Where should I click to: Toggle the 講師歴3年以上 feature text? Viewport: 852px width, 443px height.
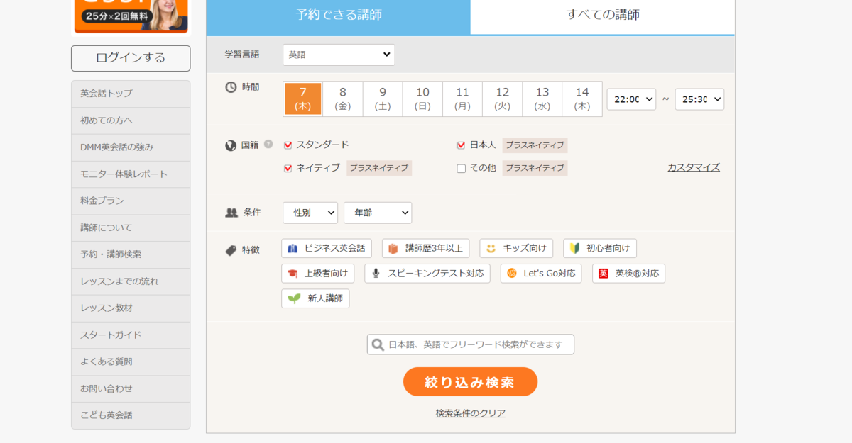click(434, 248)
